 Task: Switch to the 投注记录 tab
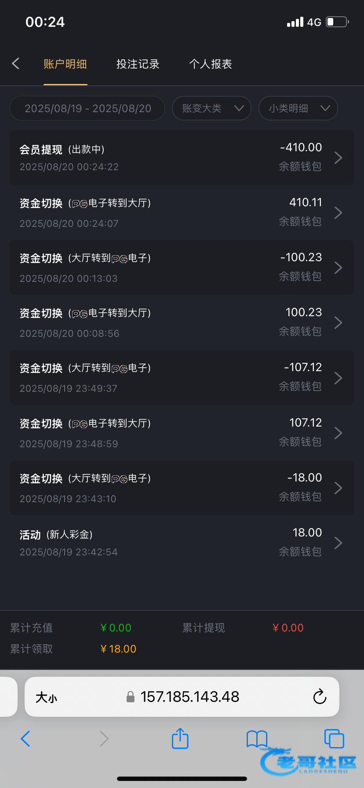(138, 64)
